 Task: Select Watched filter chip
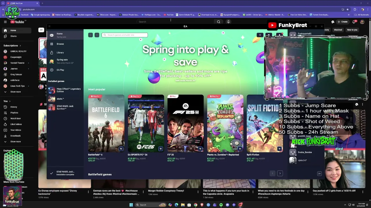[338, 30]
